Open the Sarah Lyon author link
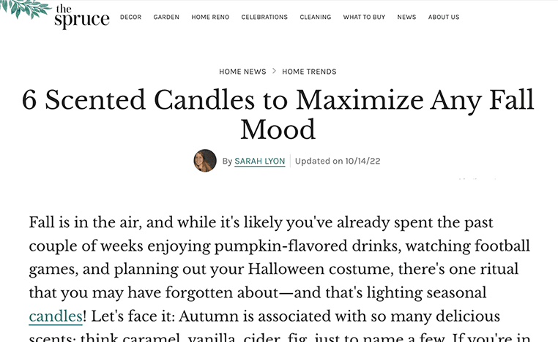 pos(260,161)
